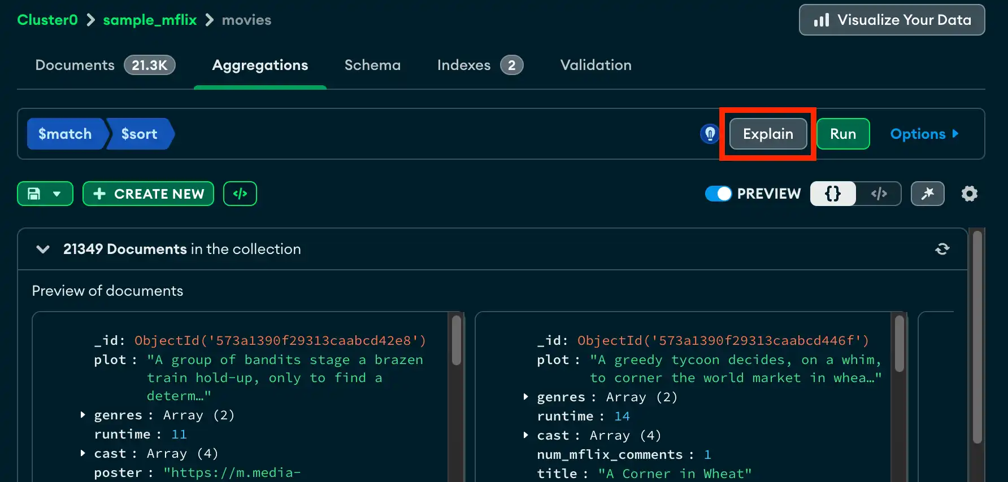Switch to stage builder view icon
The width and height of the screenshot is (1008, 482).
(833, 194)
